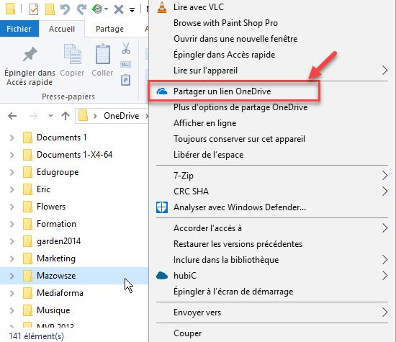Choose Ouvrir dans une nouvelle fenêtre
396x342 pixels.
coord(272,39)
